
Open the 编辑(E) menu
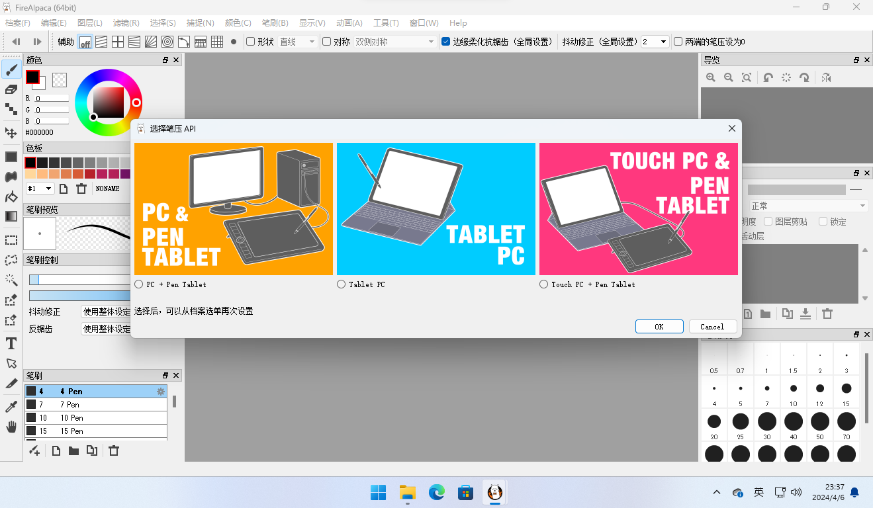pyautogui.click(x=54, y=22)
